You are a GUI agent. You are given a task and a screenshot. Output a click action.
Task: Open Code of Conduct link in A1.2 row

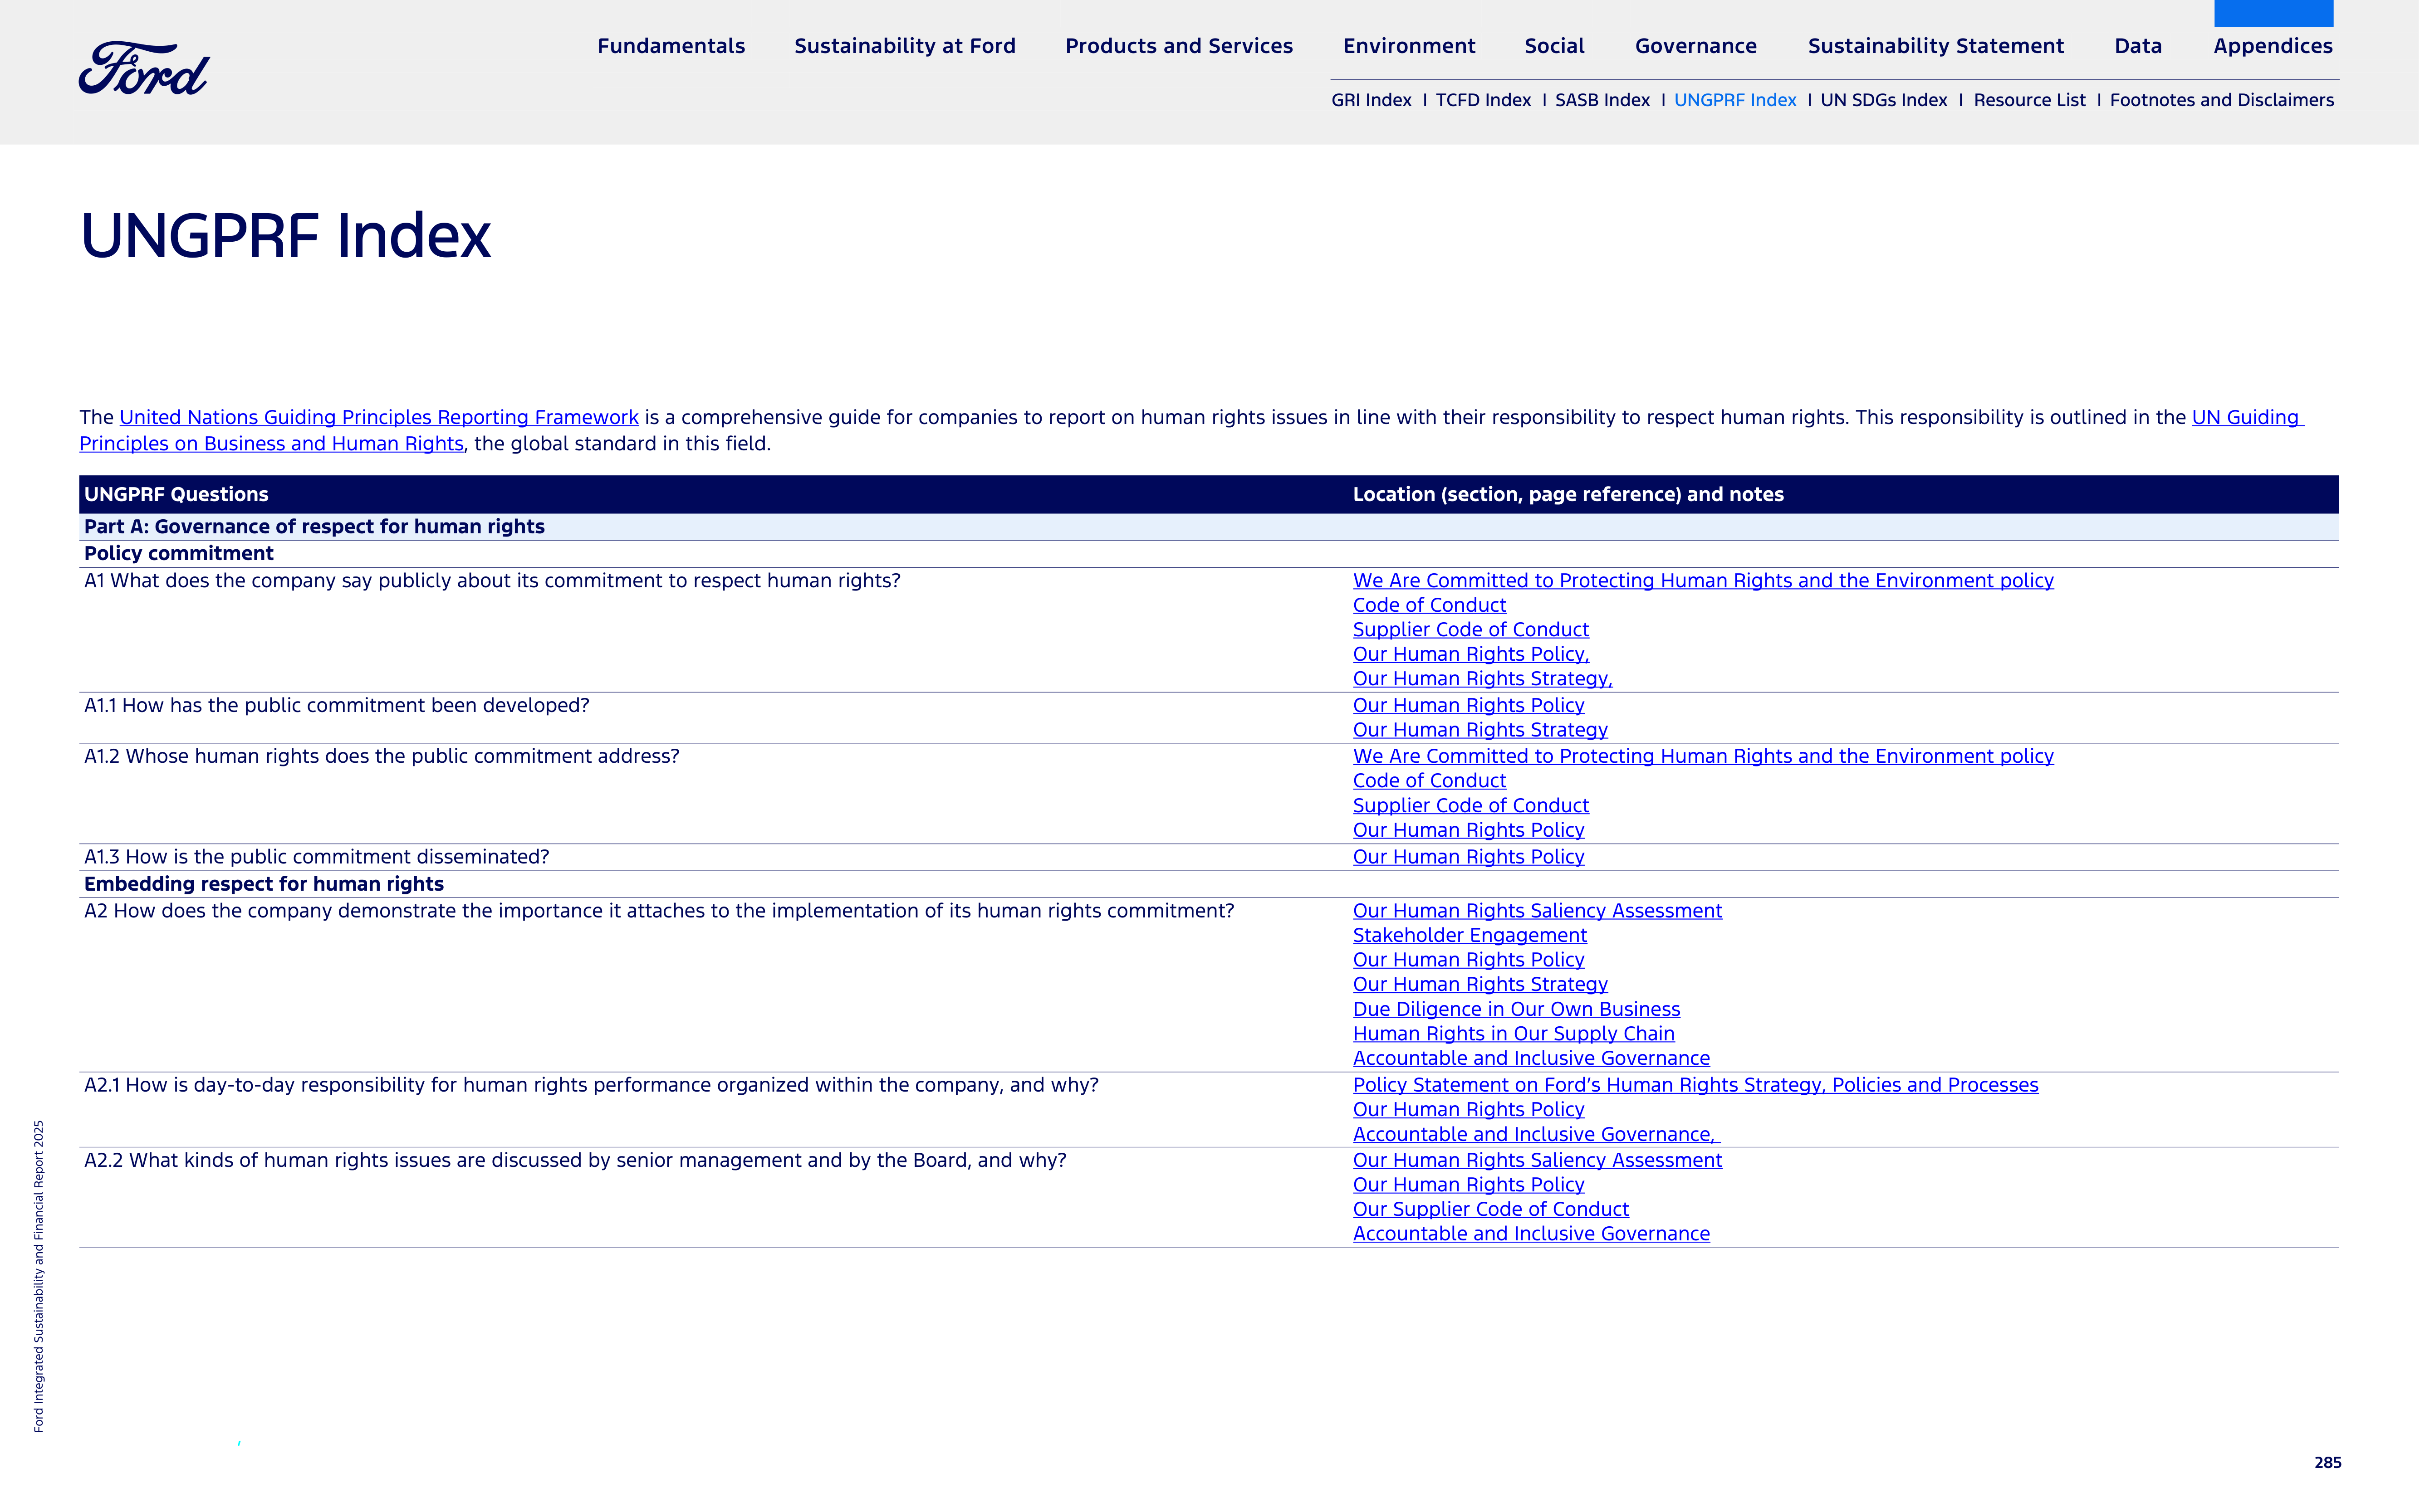point(1429,781)
